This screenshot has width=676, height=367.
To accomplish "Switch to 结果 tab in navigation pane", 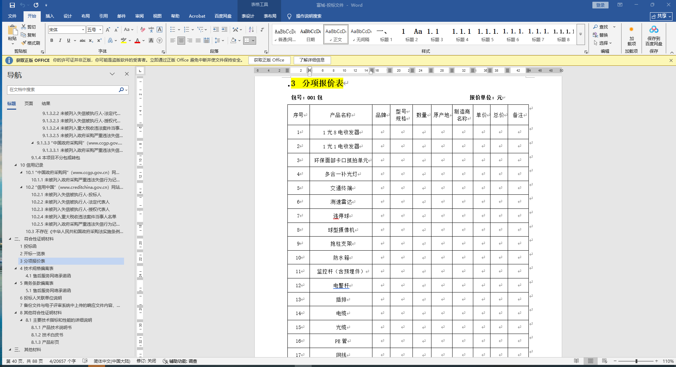I will coord(46,103).
